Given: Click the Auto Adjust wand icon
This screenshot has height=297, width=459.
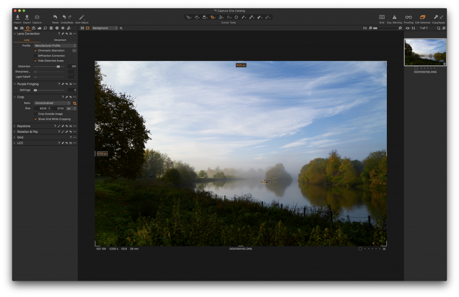Looking at the screenshot, I should pos(82,17).
